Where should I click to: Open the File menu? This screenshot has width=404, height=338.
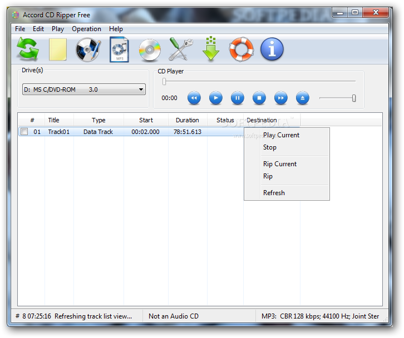[20, 29]
